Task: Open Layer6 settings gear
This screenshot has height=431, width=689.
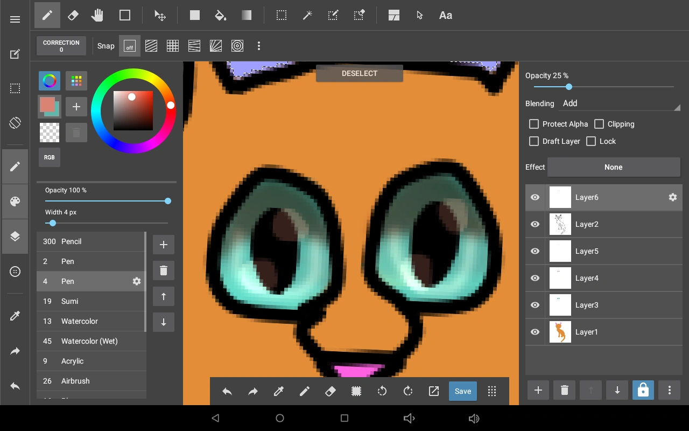Action: tap(673, 197)
